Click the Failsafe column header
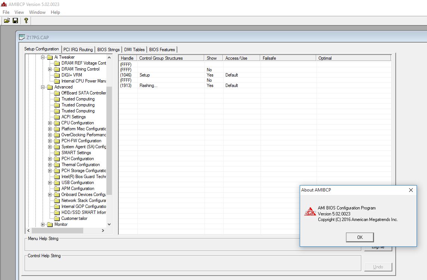The image size is (427, 280). [x=288, y=58]
